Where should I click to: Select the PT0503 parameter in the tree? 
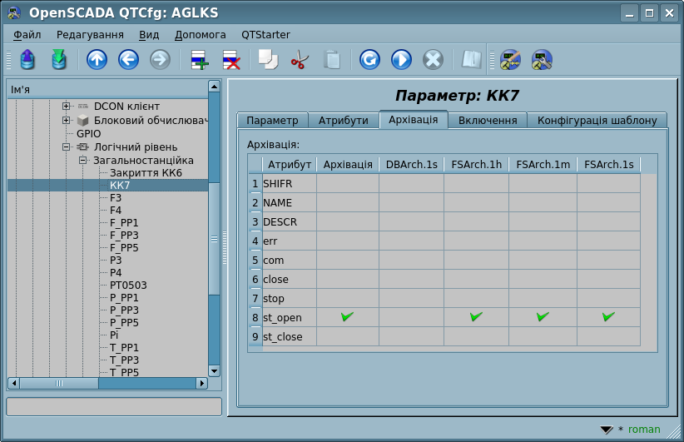click(x=128, y=285)
